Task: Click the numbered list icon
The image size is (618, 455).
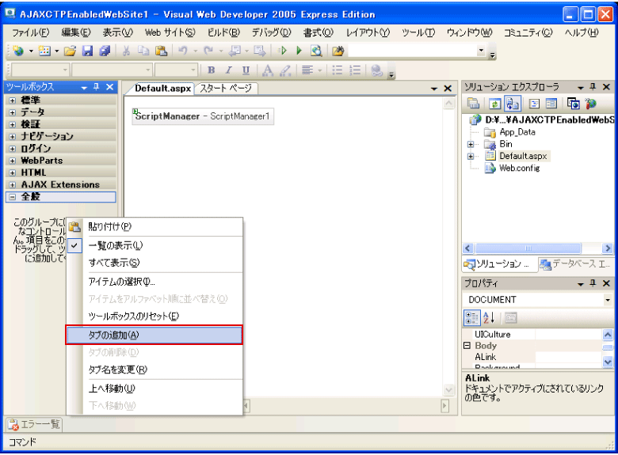Action: tap(355, 70)
